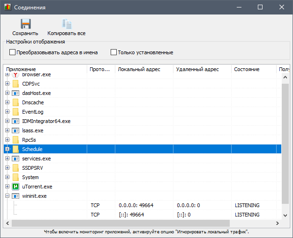Click the Yandex browser.exe icon

15,75
